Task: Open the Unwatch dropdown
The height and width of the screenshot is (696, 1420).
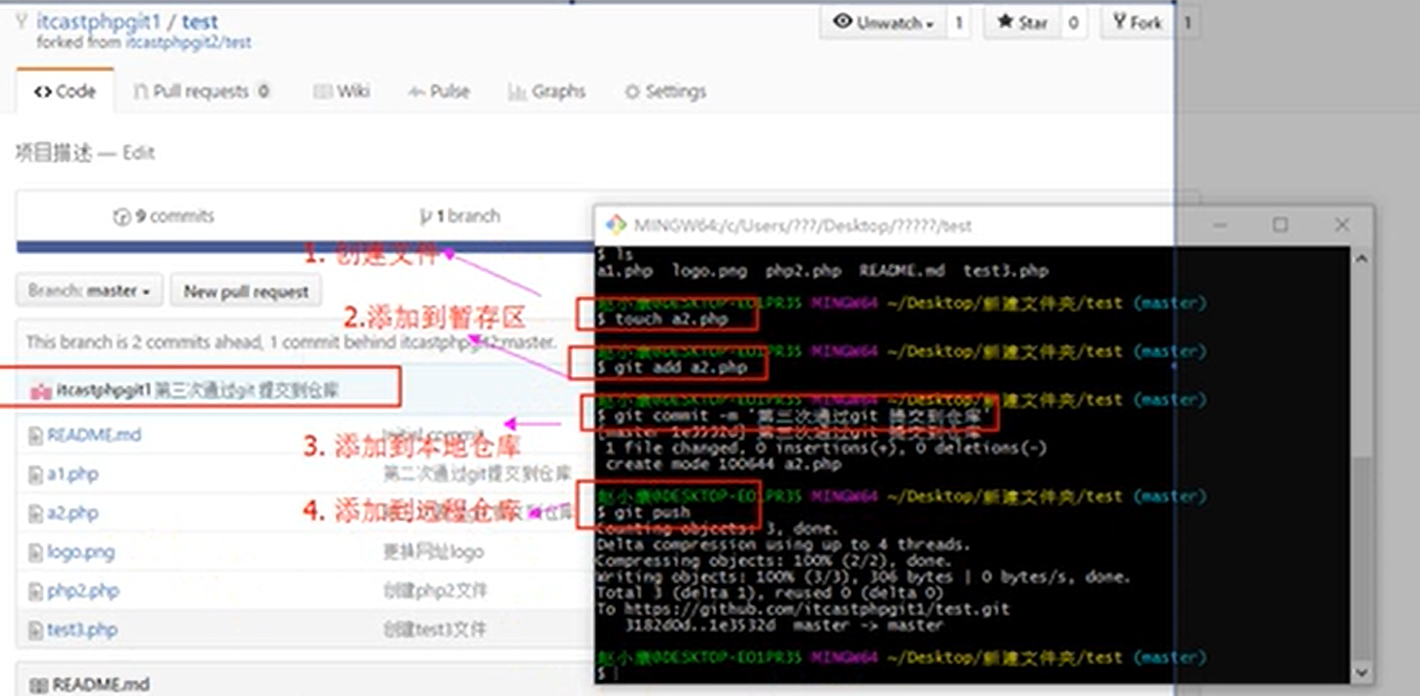Action: (x=883, y=22)
